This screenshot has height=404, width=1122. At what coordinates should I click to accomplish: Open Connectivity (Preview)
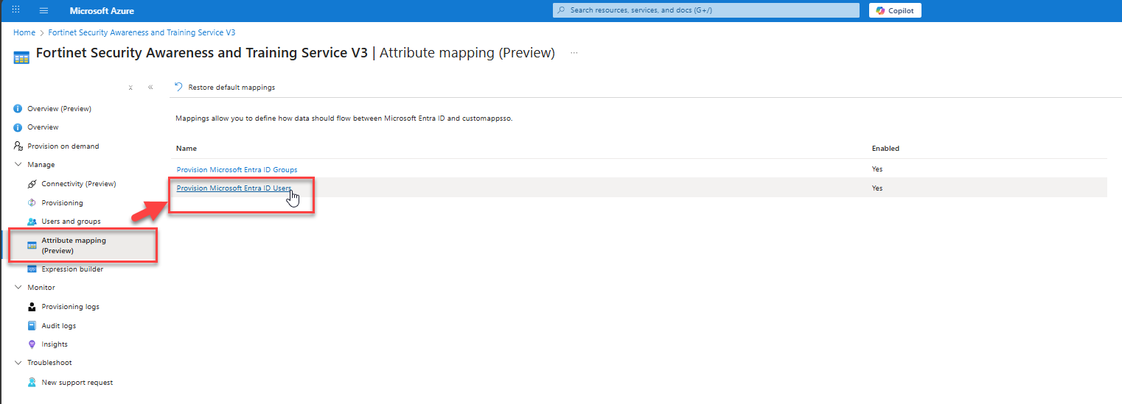tap(78, 184)
